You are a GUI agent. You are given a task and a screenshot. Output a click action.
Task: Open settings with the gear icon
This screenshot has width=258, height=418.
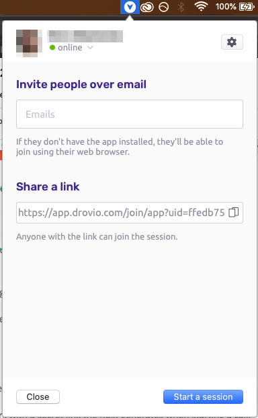[232, 42]
